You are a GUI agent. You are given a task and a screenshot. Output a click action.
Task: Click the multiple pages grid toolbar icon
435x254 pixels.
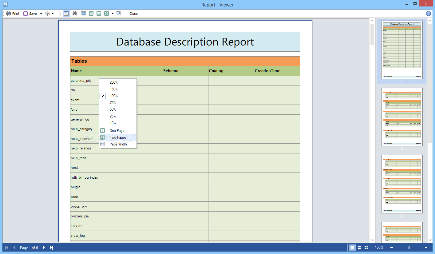tap(106, 14)
